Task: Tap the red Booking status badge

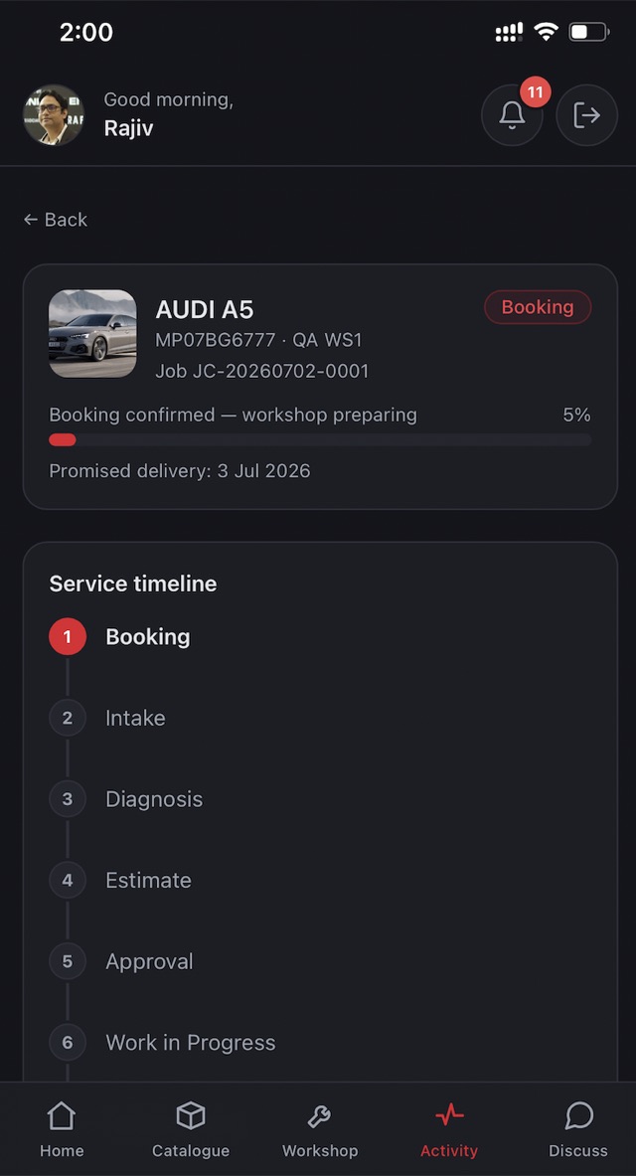Action: tap(538, 307)
